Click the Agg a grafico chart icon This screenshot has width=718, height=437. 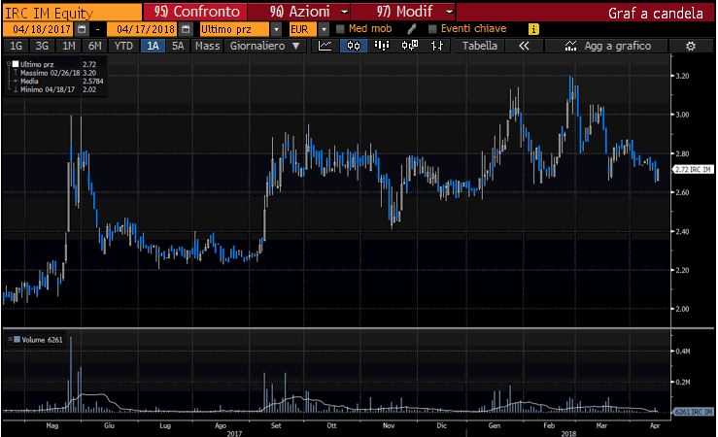click(570, 46)
